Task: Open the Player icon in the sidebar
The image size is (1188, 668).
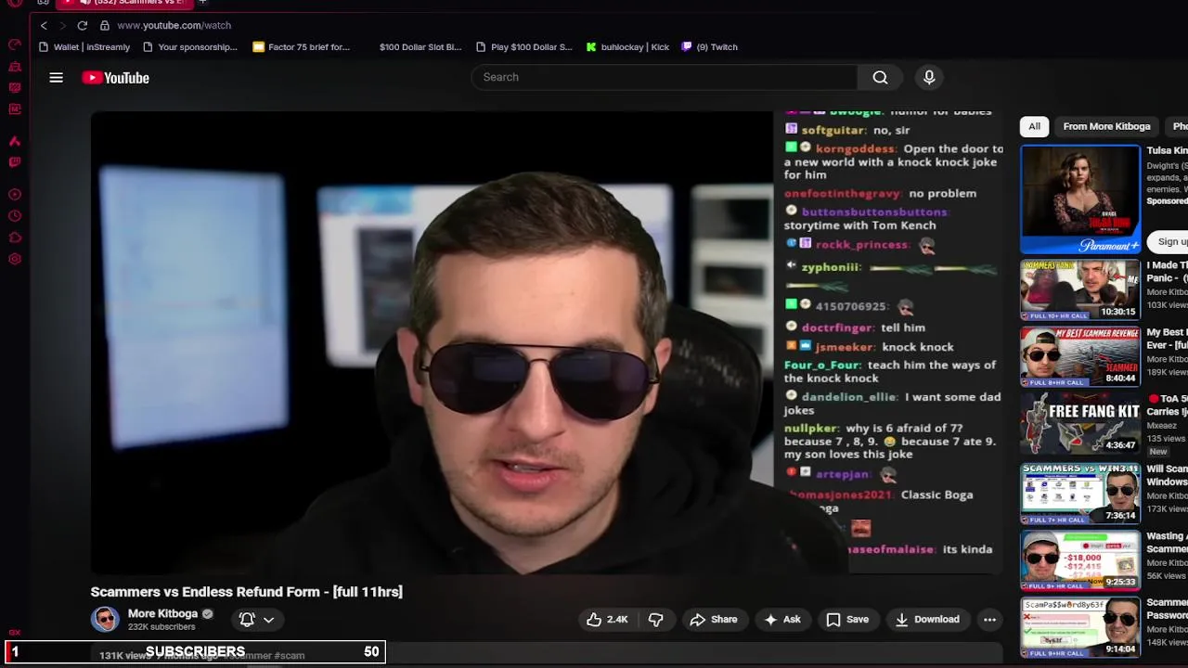Action: point(15,194)
